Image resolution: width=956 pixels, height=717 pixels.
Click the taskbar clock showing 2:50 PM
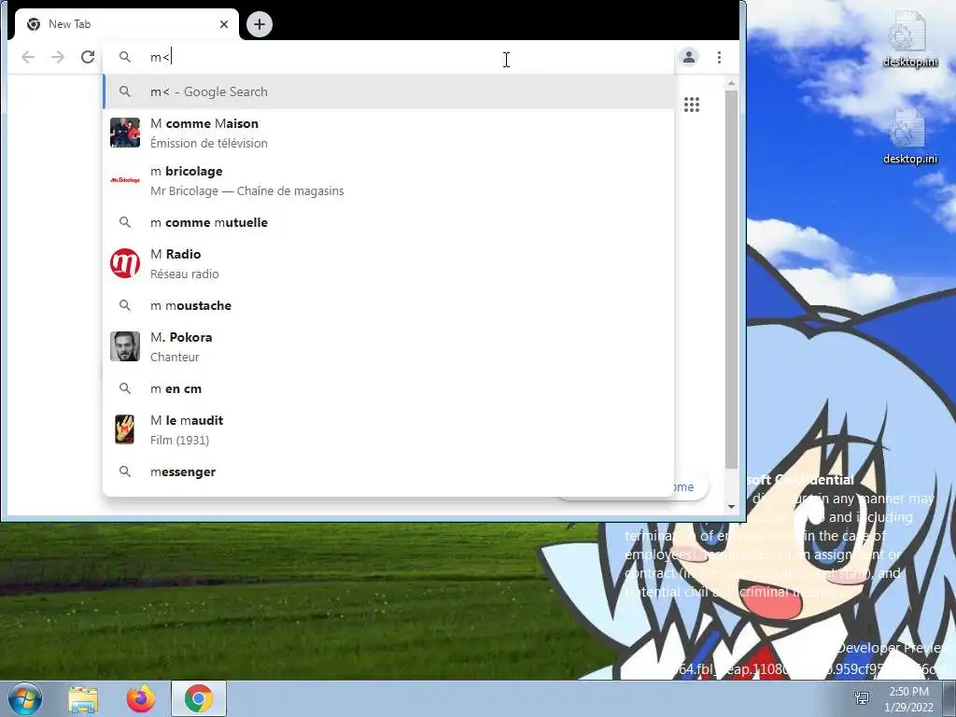tap(908, 699)
